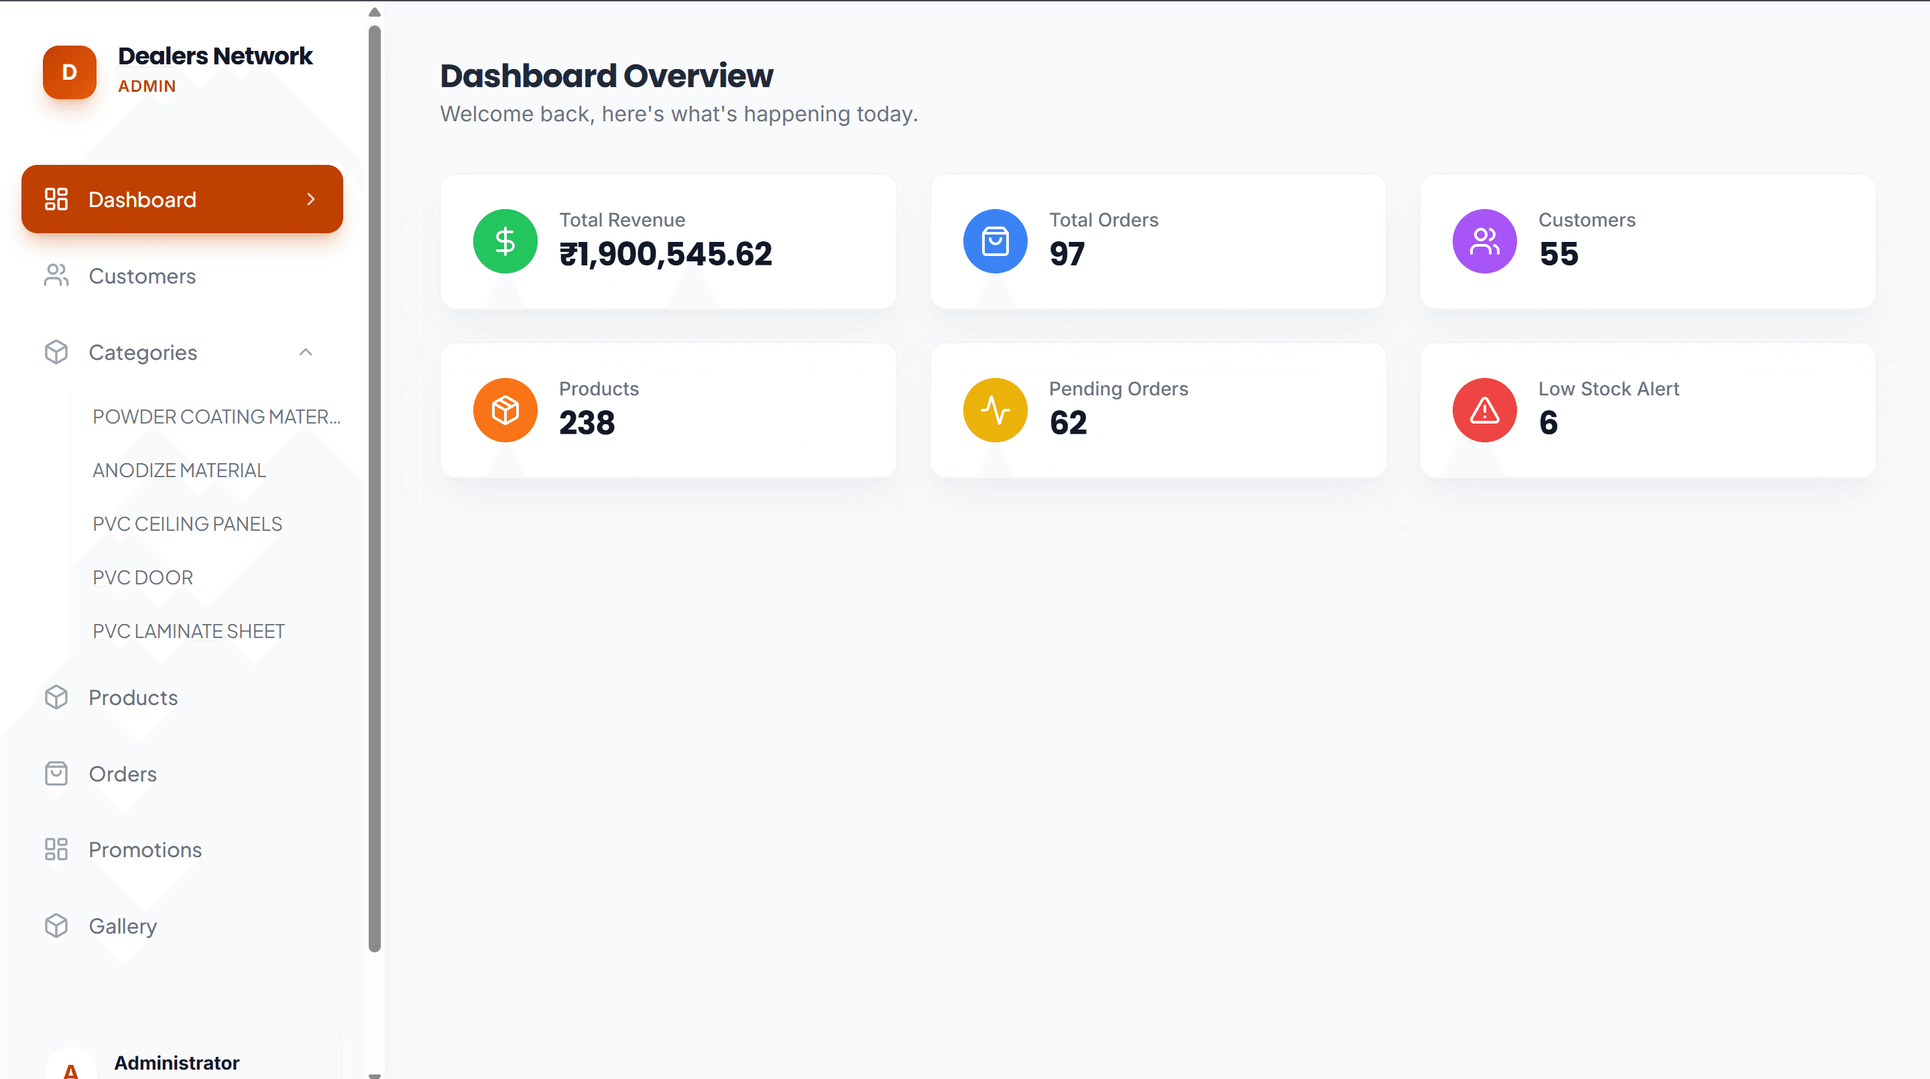Select the Gallery icon in sidebar

tap(56, 926)
